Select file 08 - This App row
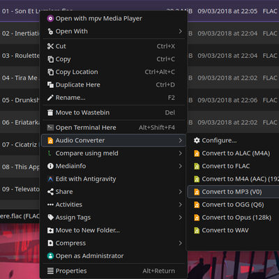279x279 pixels. coord(20,167)
